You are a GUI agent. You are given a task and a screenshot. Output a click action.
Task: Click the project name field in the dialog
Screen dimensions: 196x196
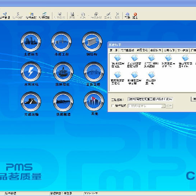click(x=150, y=99)
